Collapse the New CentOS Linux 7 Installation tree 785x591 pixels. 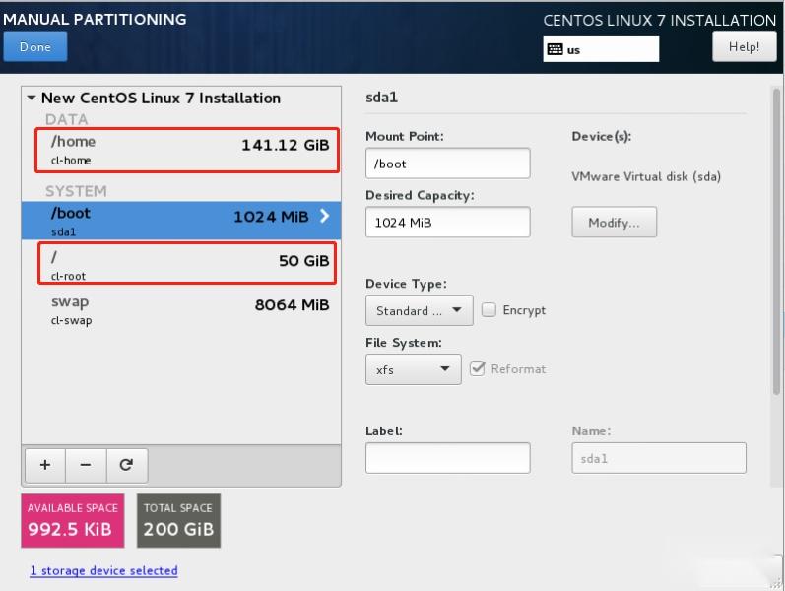32,98
